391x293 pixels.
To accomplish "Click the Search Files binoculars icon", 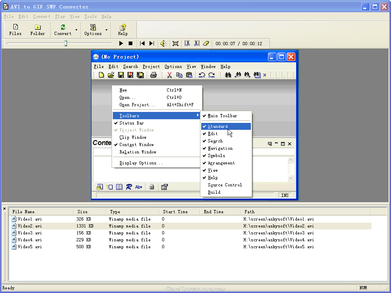I will coord(257,75).
